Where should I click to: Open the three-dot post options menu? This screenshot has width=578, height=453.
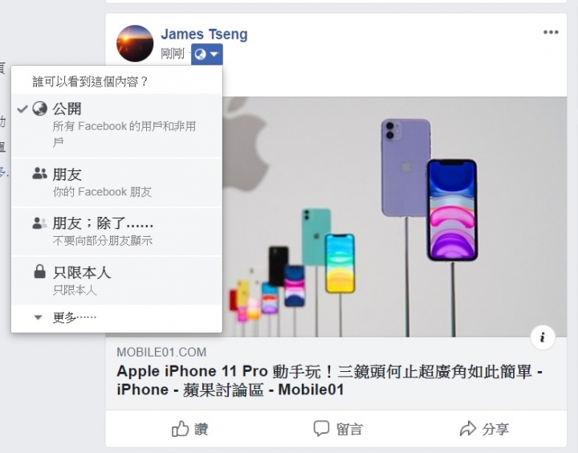click(x=551, y=32)
